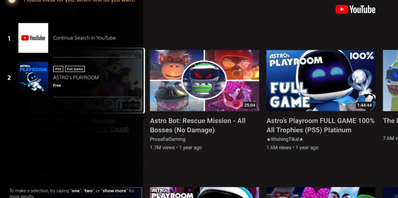Select the bottom-row Astro's Playroom thumbnail
Image resolution: width=398 pixels, height=198 pixels.
click(204, 192)
